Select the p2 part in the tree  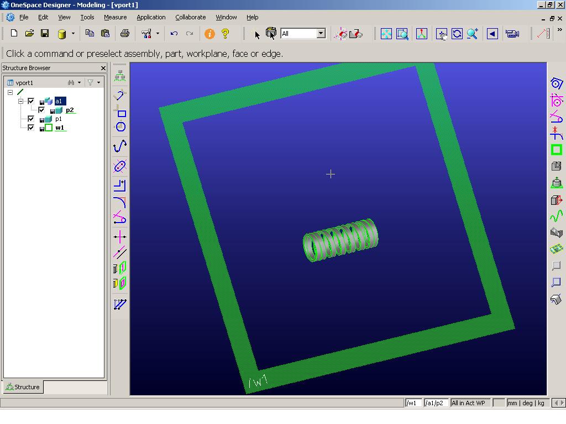[x=70, y=110]
